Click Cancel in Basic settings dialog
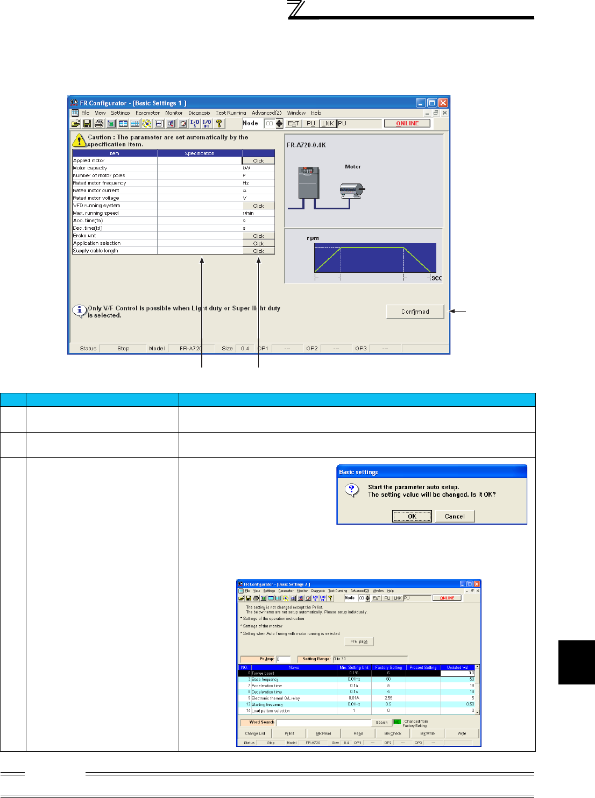 coord(455,516)
